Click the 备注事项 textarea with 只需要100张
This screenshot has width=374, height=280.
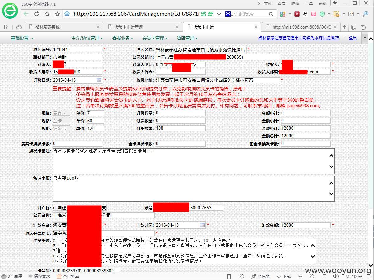tap(194, 188)
